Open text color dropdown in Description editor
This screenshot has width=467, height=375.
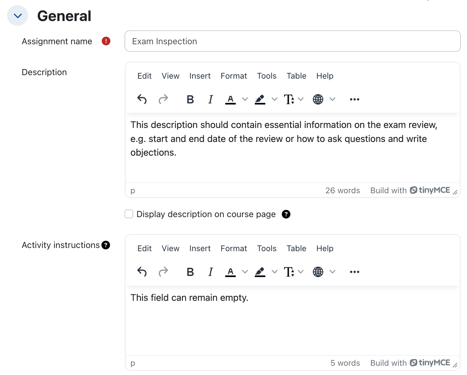(x=245, y=99)
